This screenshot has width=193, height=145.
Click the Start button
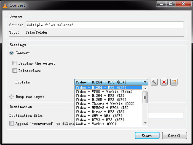pos(147,135)
